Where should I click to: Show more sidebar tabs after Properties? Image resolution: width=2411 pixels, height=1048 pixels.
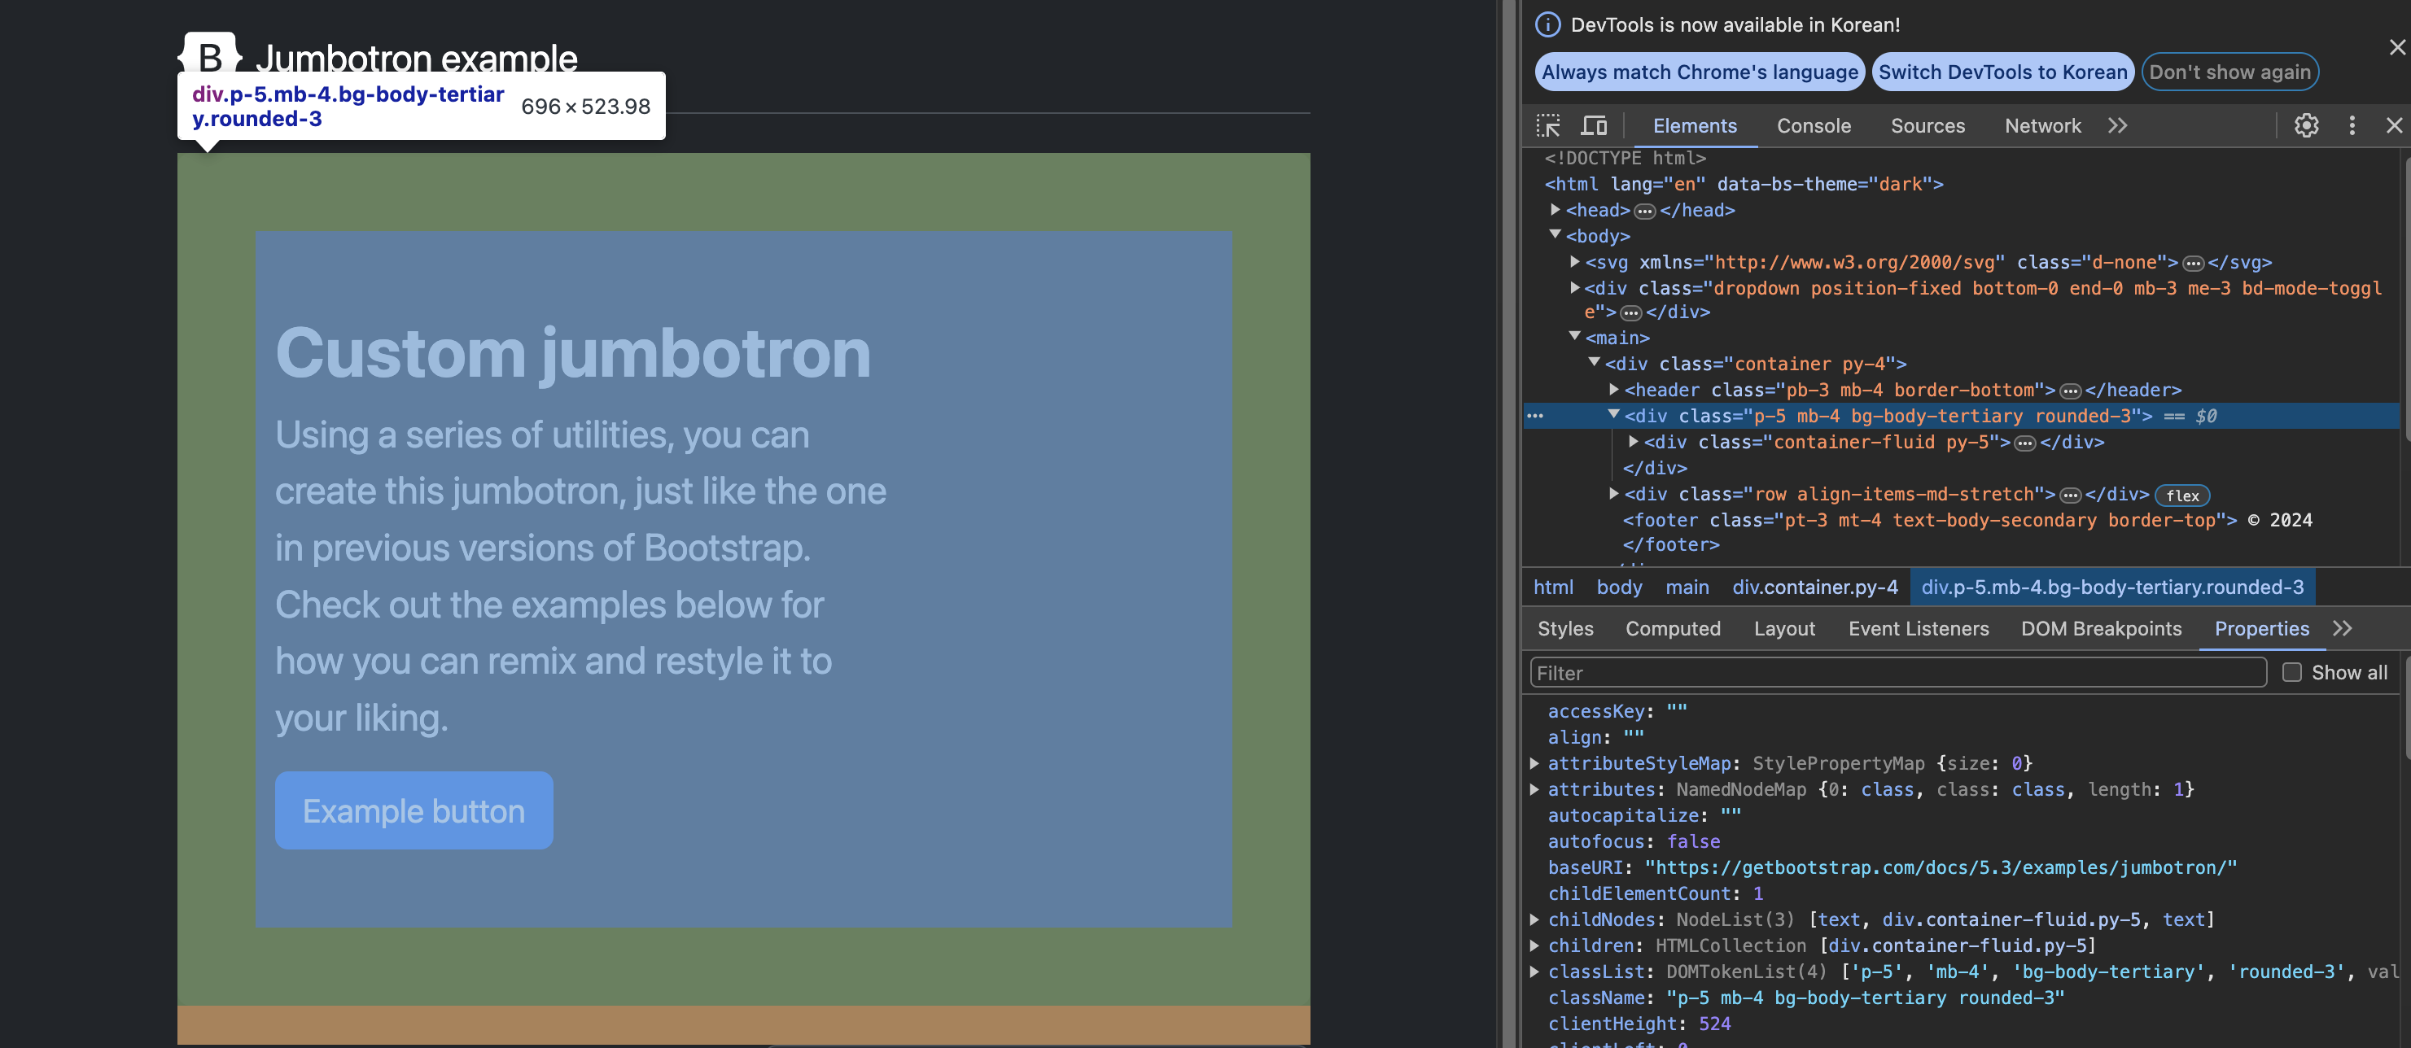coord(2342,628)
